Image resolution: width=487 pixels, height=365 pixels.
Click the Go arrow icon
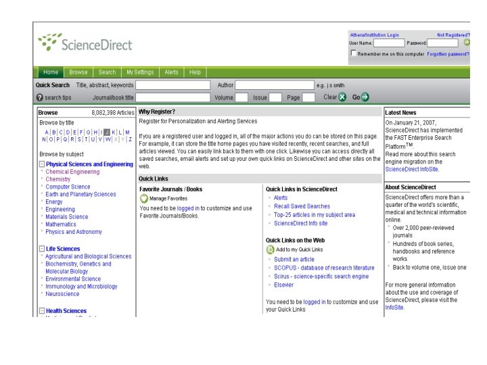tap(365, 97)
